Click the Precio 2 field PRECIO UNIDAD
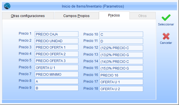Viewport: 179px width, 105px height. tap(57, 41)
